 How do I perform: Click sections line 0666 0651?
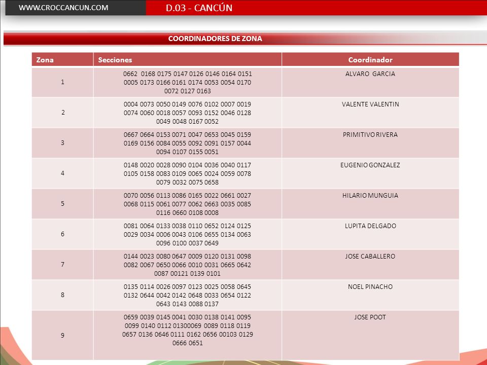coord(188,343)
